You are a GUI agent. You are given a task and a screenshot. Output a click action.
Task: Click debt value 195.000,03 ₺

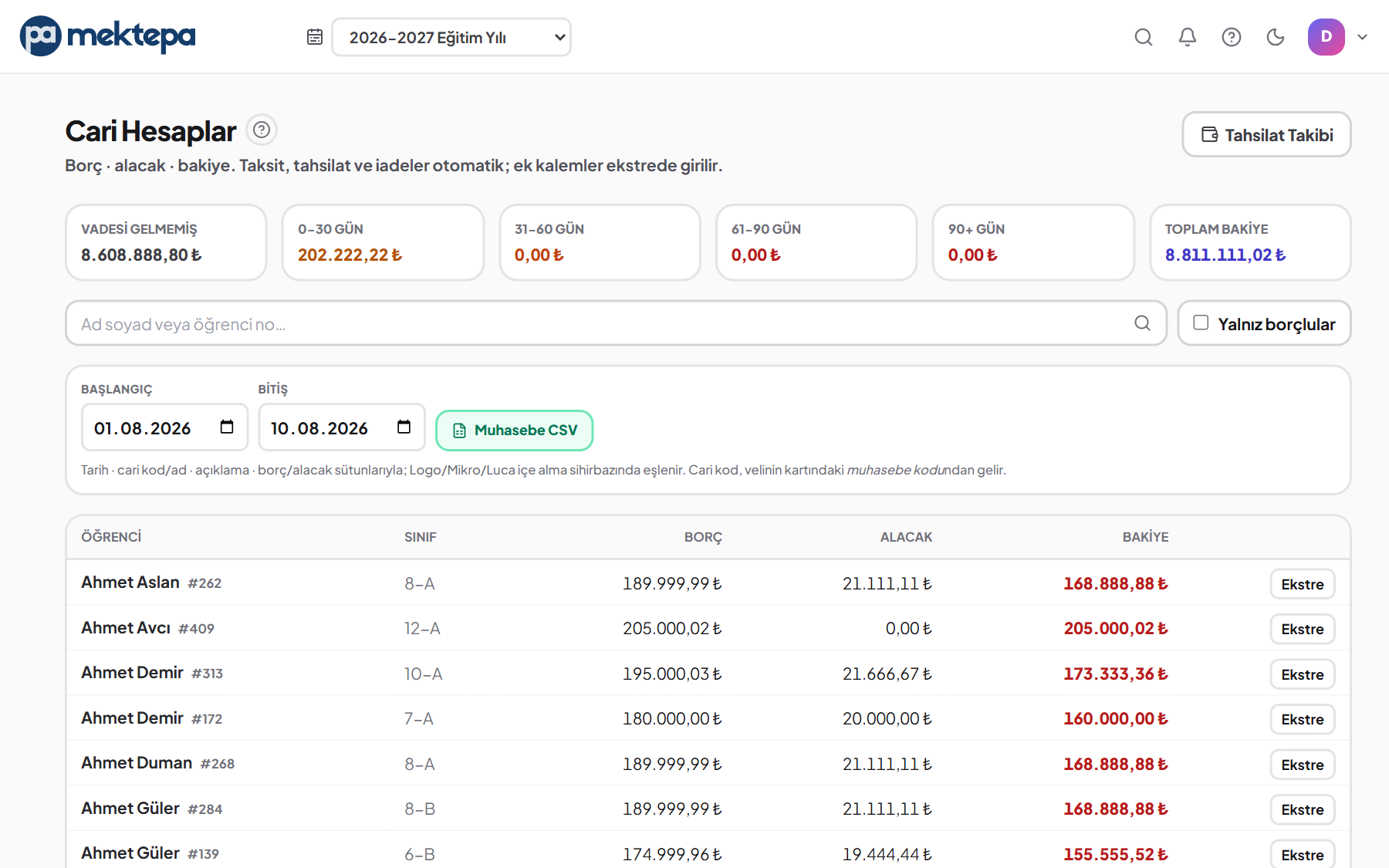pyautogui.click(x=672, y=674)
